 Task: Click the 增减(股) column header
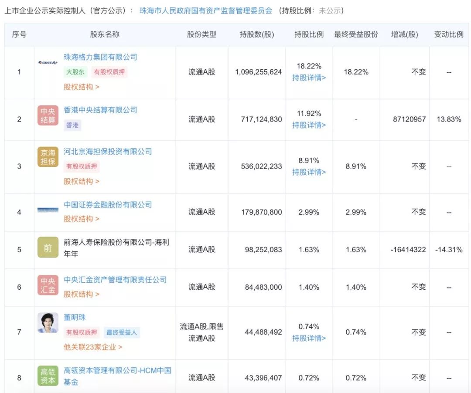pos(405,34)
